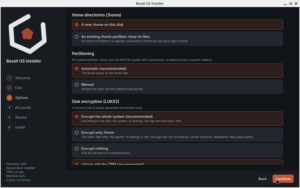Click the Basalt OS hexagon logo
The height and width of the screenshot is (188, 300).
(x=27, y=34)
